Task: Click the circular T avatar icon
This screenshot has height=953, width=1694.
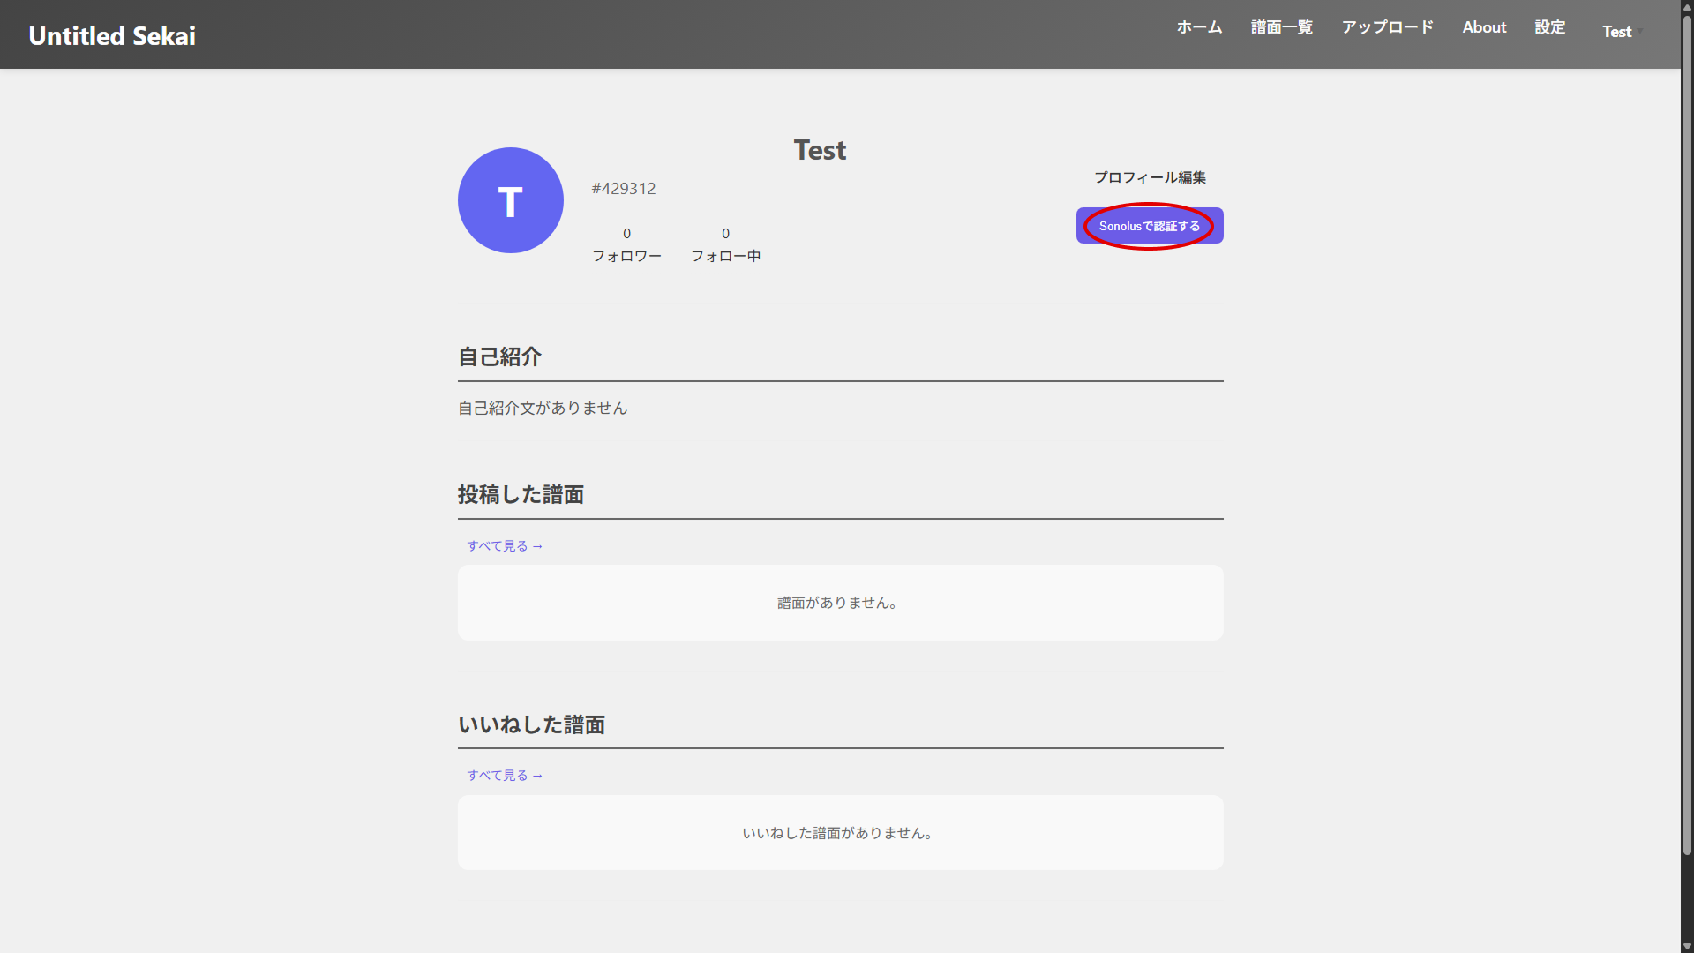Action: coord(510,199)
